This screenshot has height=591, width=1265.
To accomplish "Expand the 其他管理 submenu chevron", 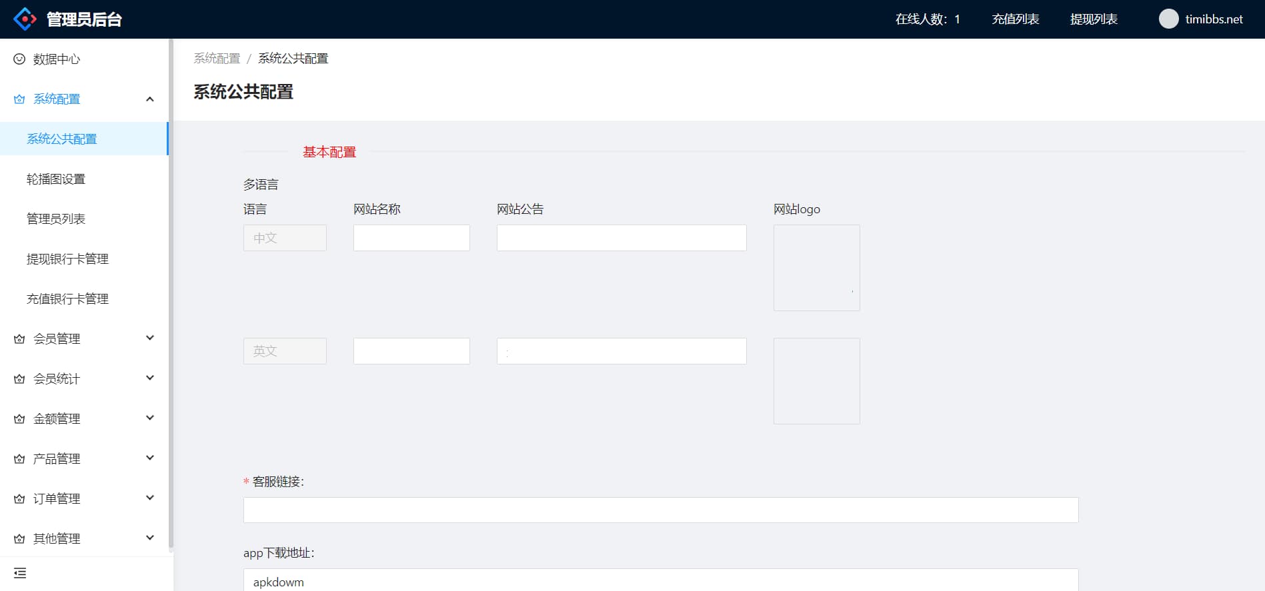I will click(x=150, y=538).
